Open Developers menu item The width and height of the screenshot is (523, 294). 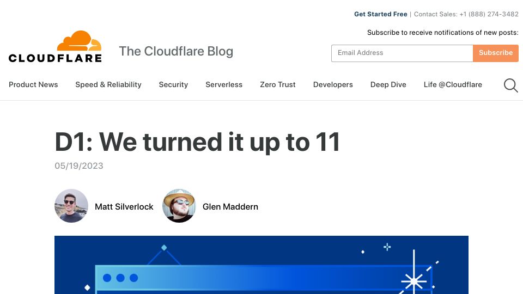333,85
